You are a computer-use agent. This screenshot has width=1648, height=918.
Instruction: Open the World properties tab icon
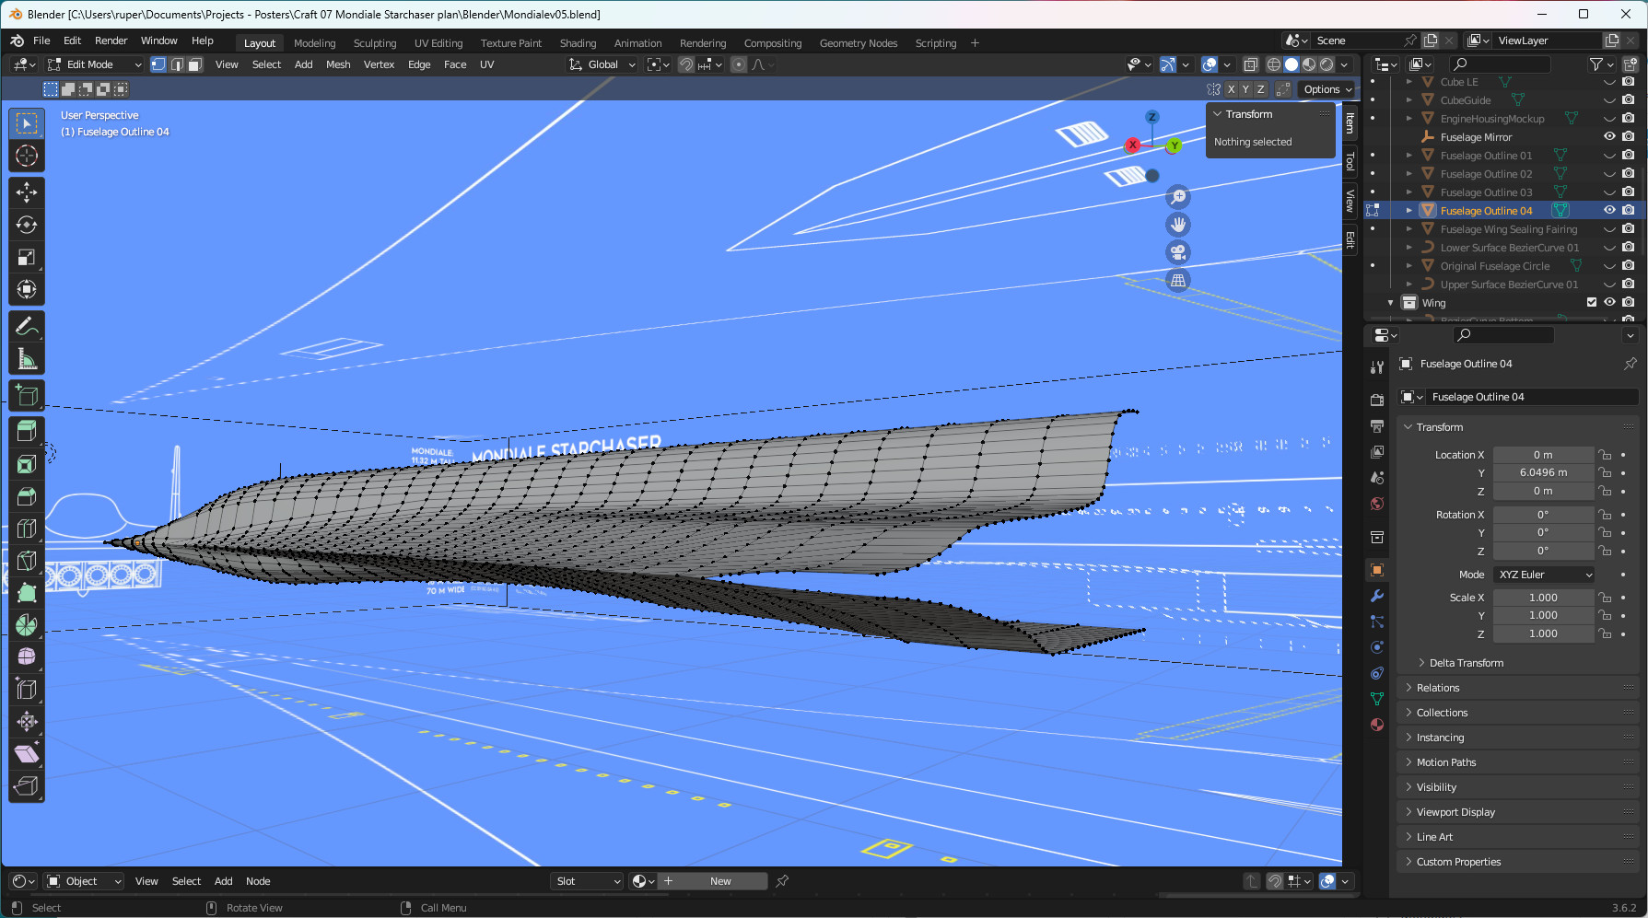1377,504
